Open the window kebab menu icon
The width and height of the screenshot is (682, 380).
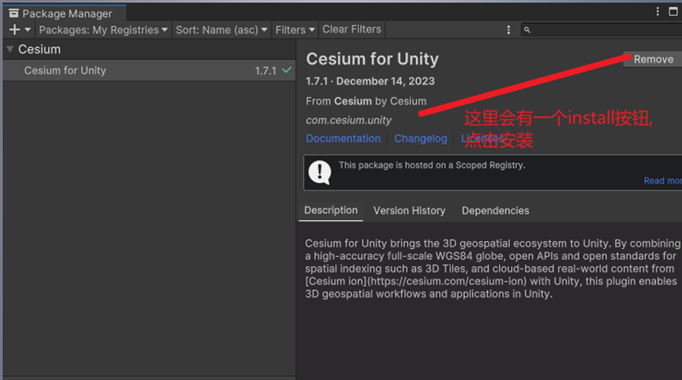[658, 11]
